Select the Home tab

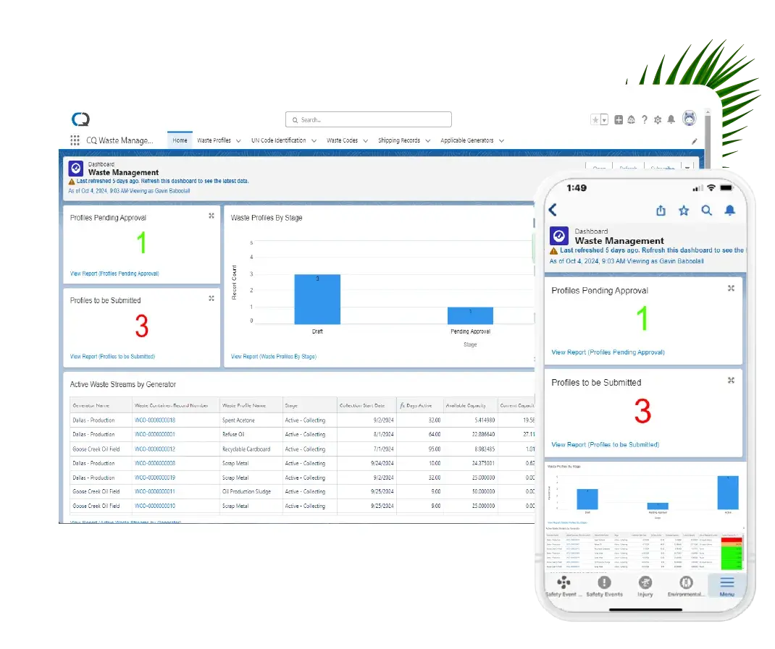[x=180, y=140]
